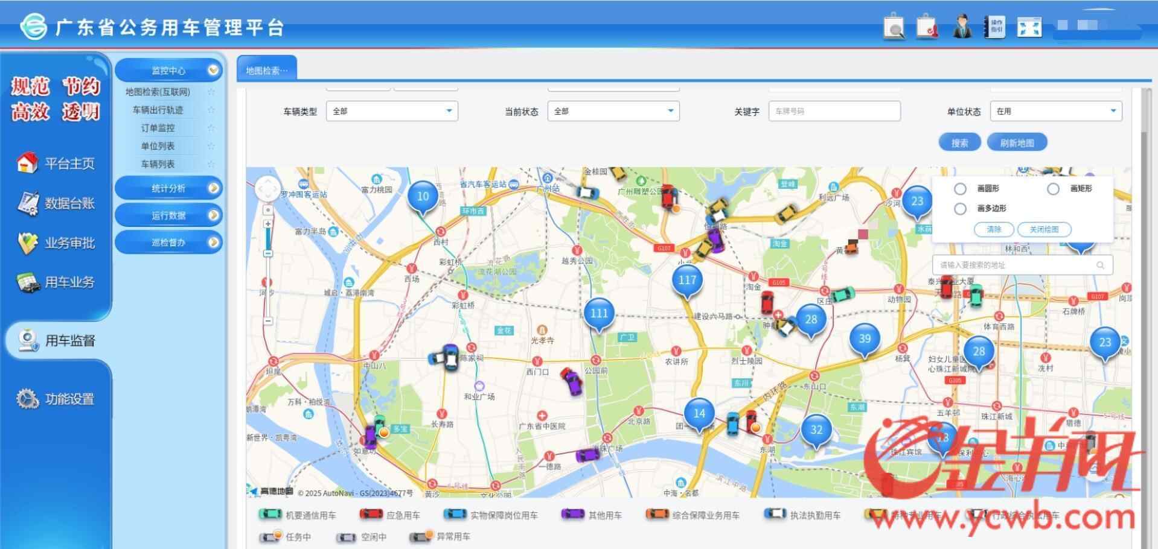This screenshot has width=1158, height=549.
Task: Click the 车牌号码 keyword input field
Action: (834, 111)
